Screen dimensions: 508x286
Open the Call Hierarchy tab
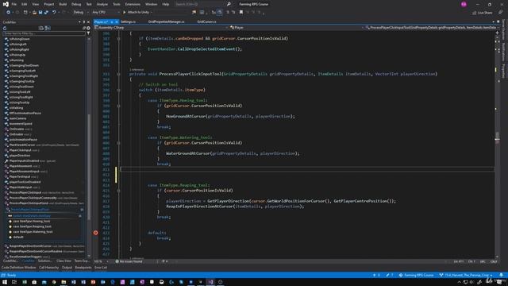49,268
